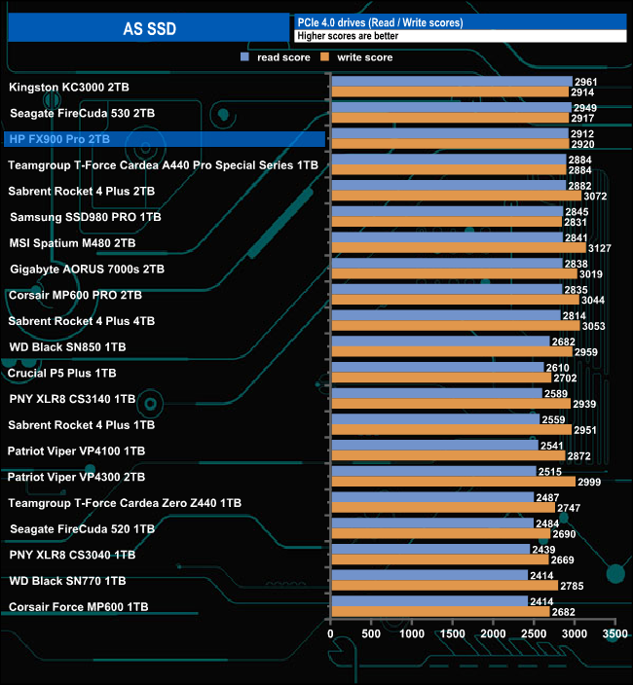Select the highlighted HP FX900 Pro 2TB row
Viewport: 633px width, 685px height.
[165, 139]
